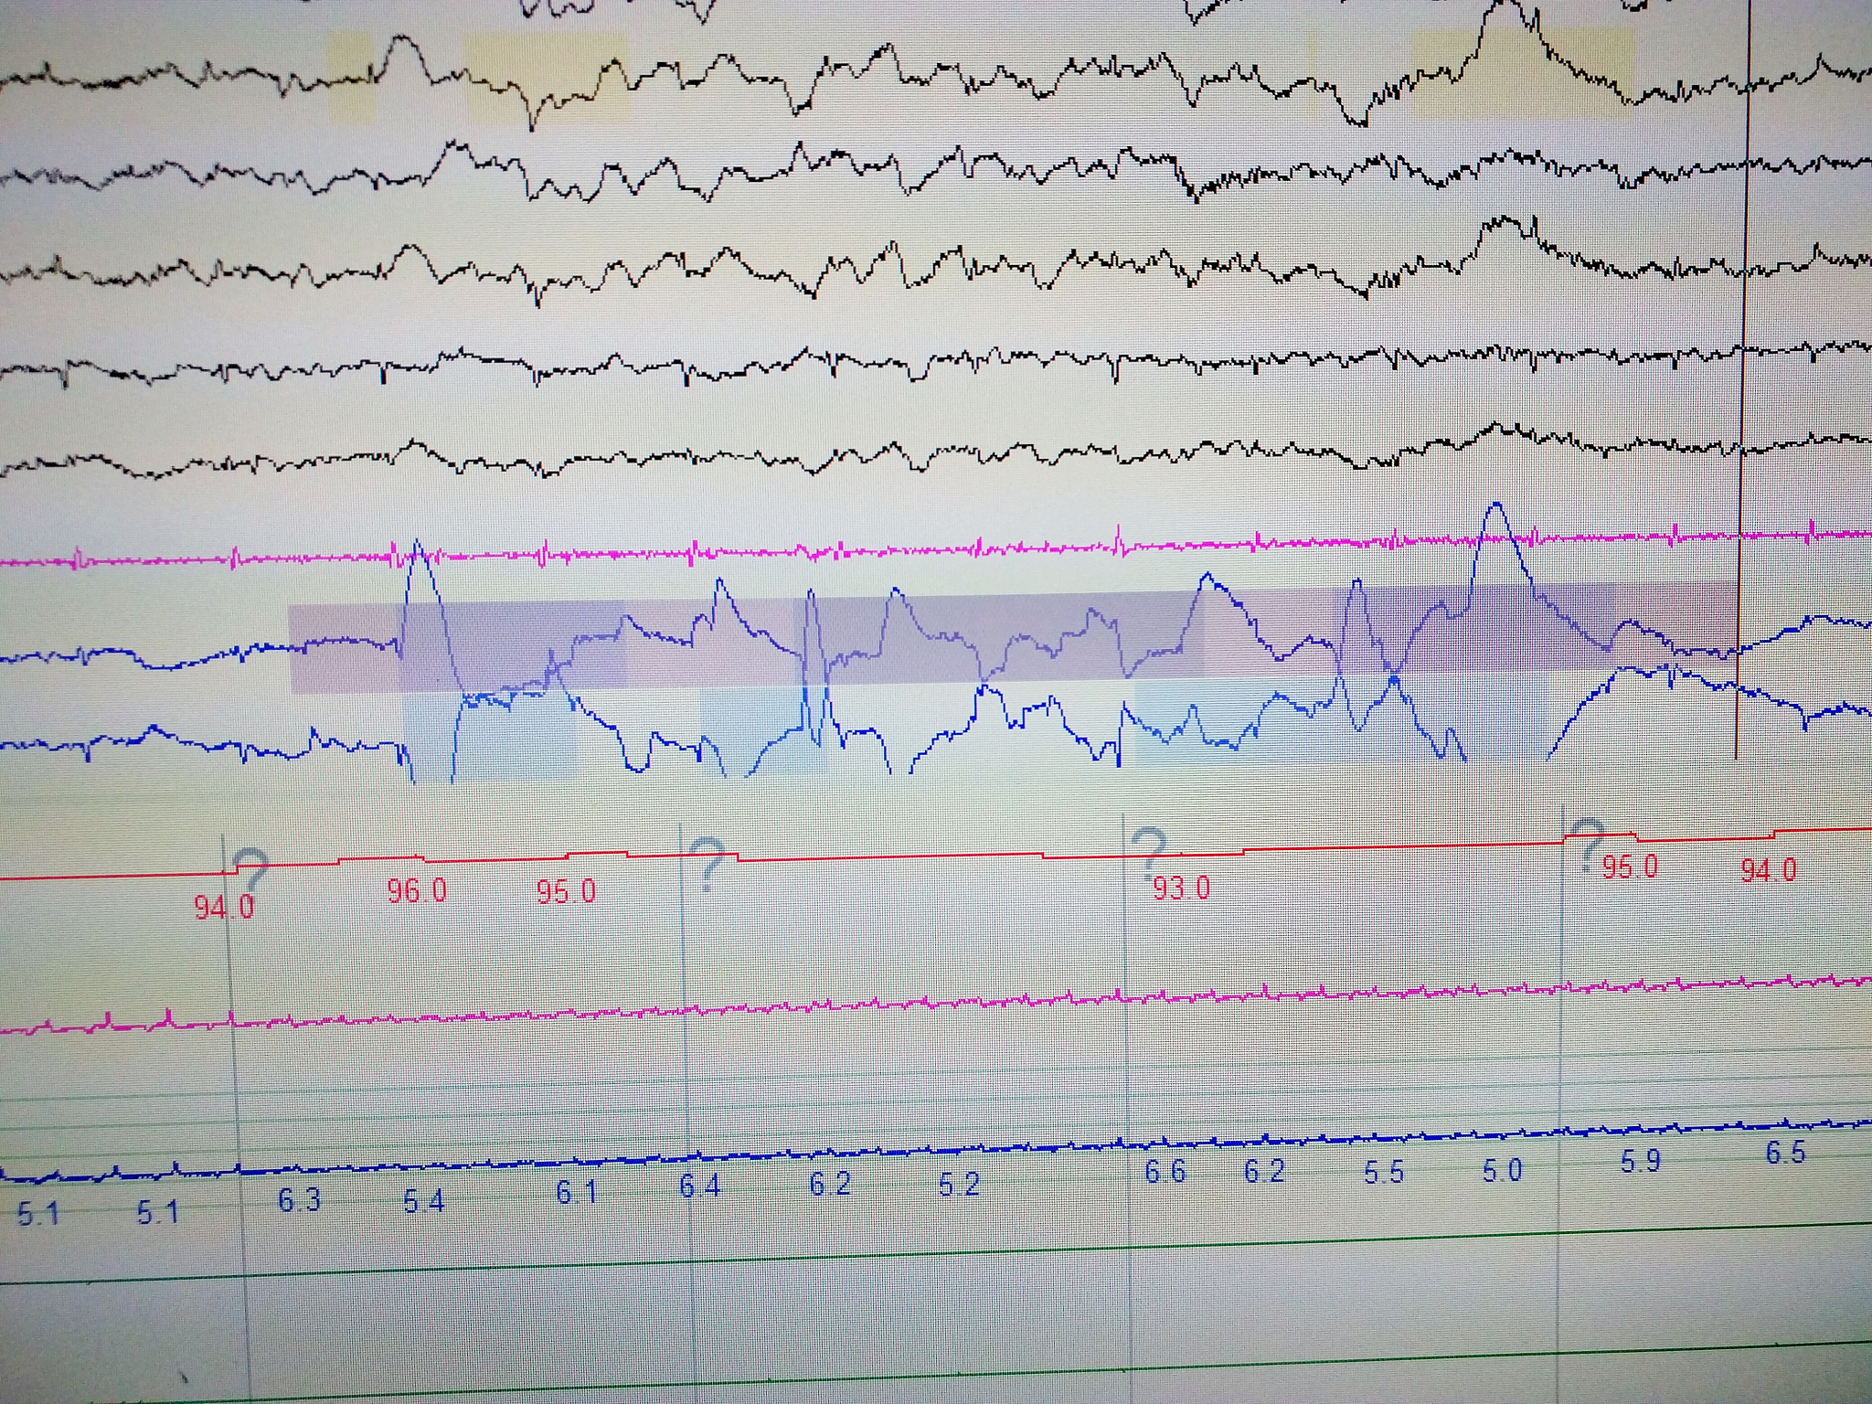
Task: Click the rightmost question mark marker
Action: click(x=1589, y=843)
